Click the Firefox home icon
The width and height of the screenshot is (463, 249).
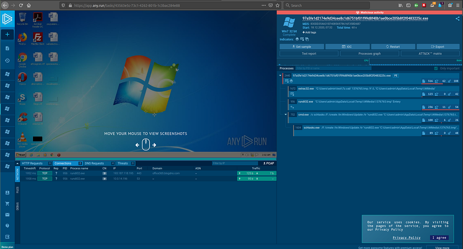click(28, 5)
